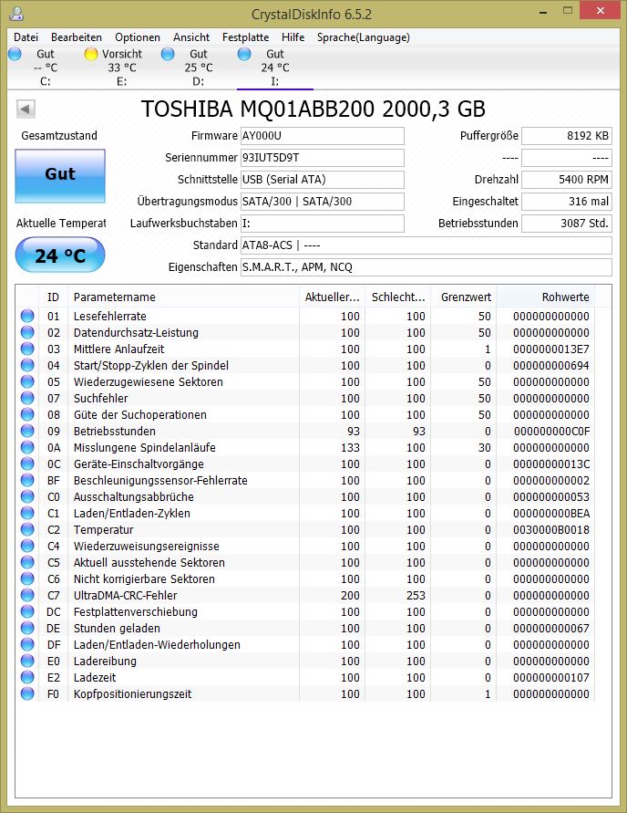Click the blue status orb for drive I:
The width and height of the screenshot is (627, 813).
tap(244, 54)
